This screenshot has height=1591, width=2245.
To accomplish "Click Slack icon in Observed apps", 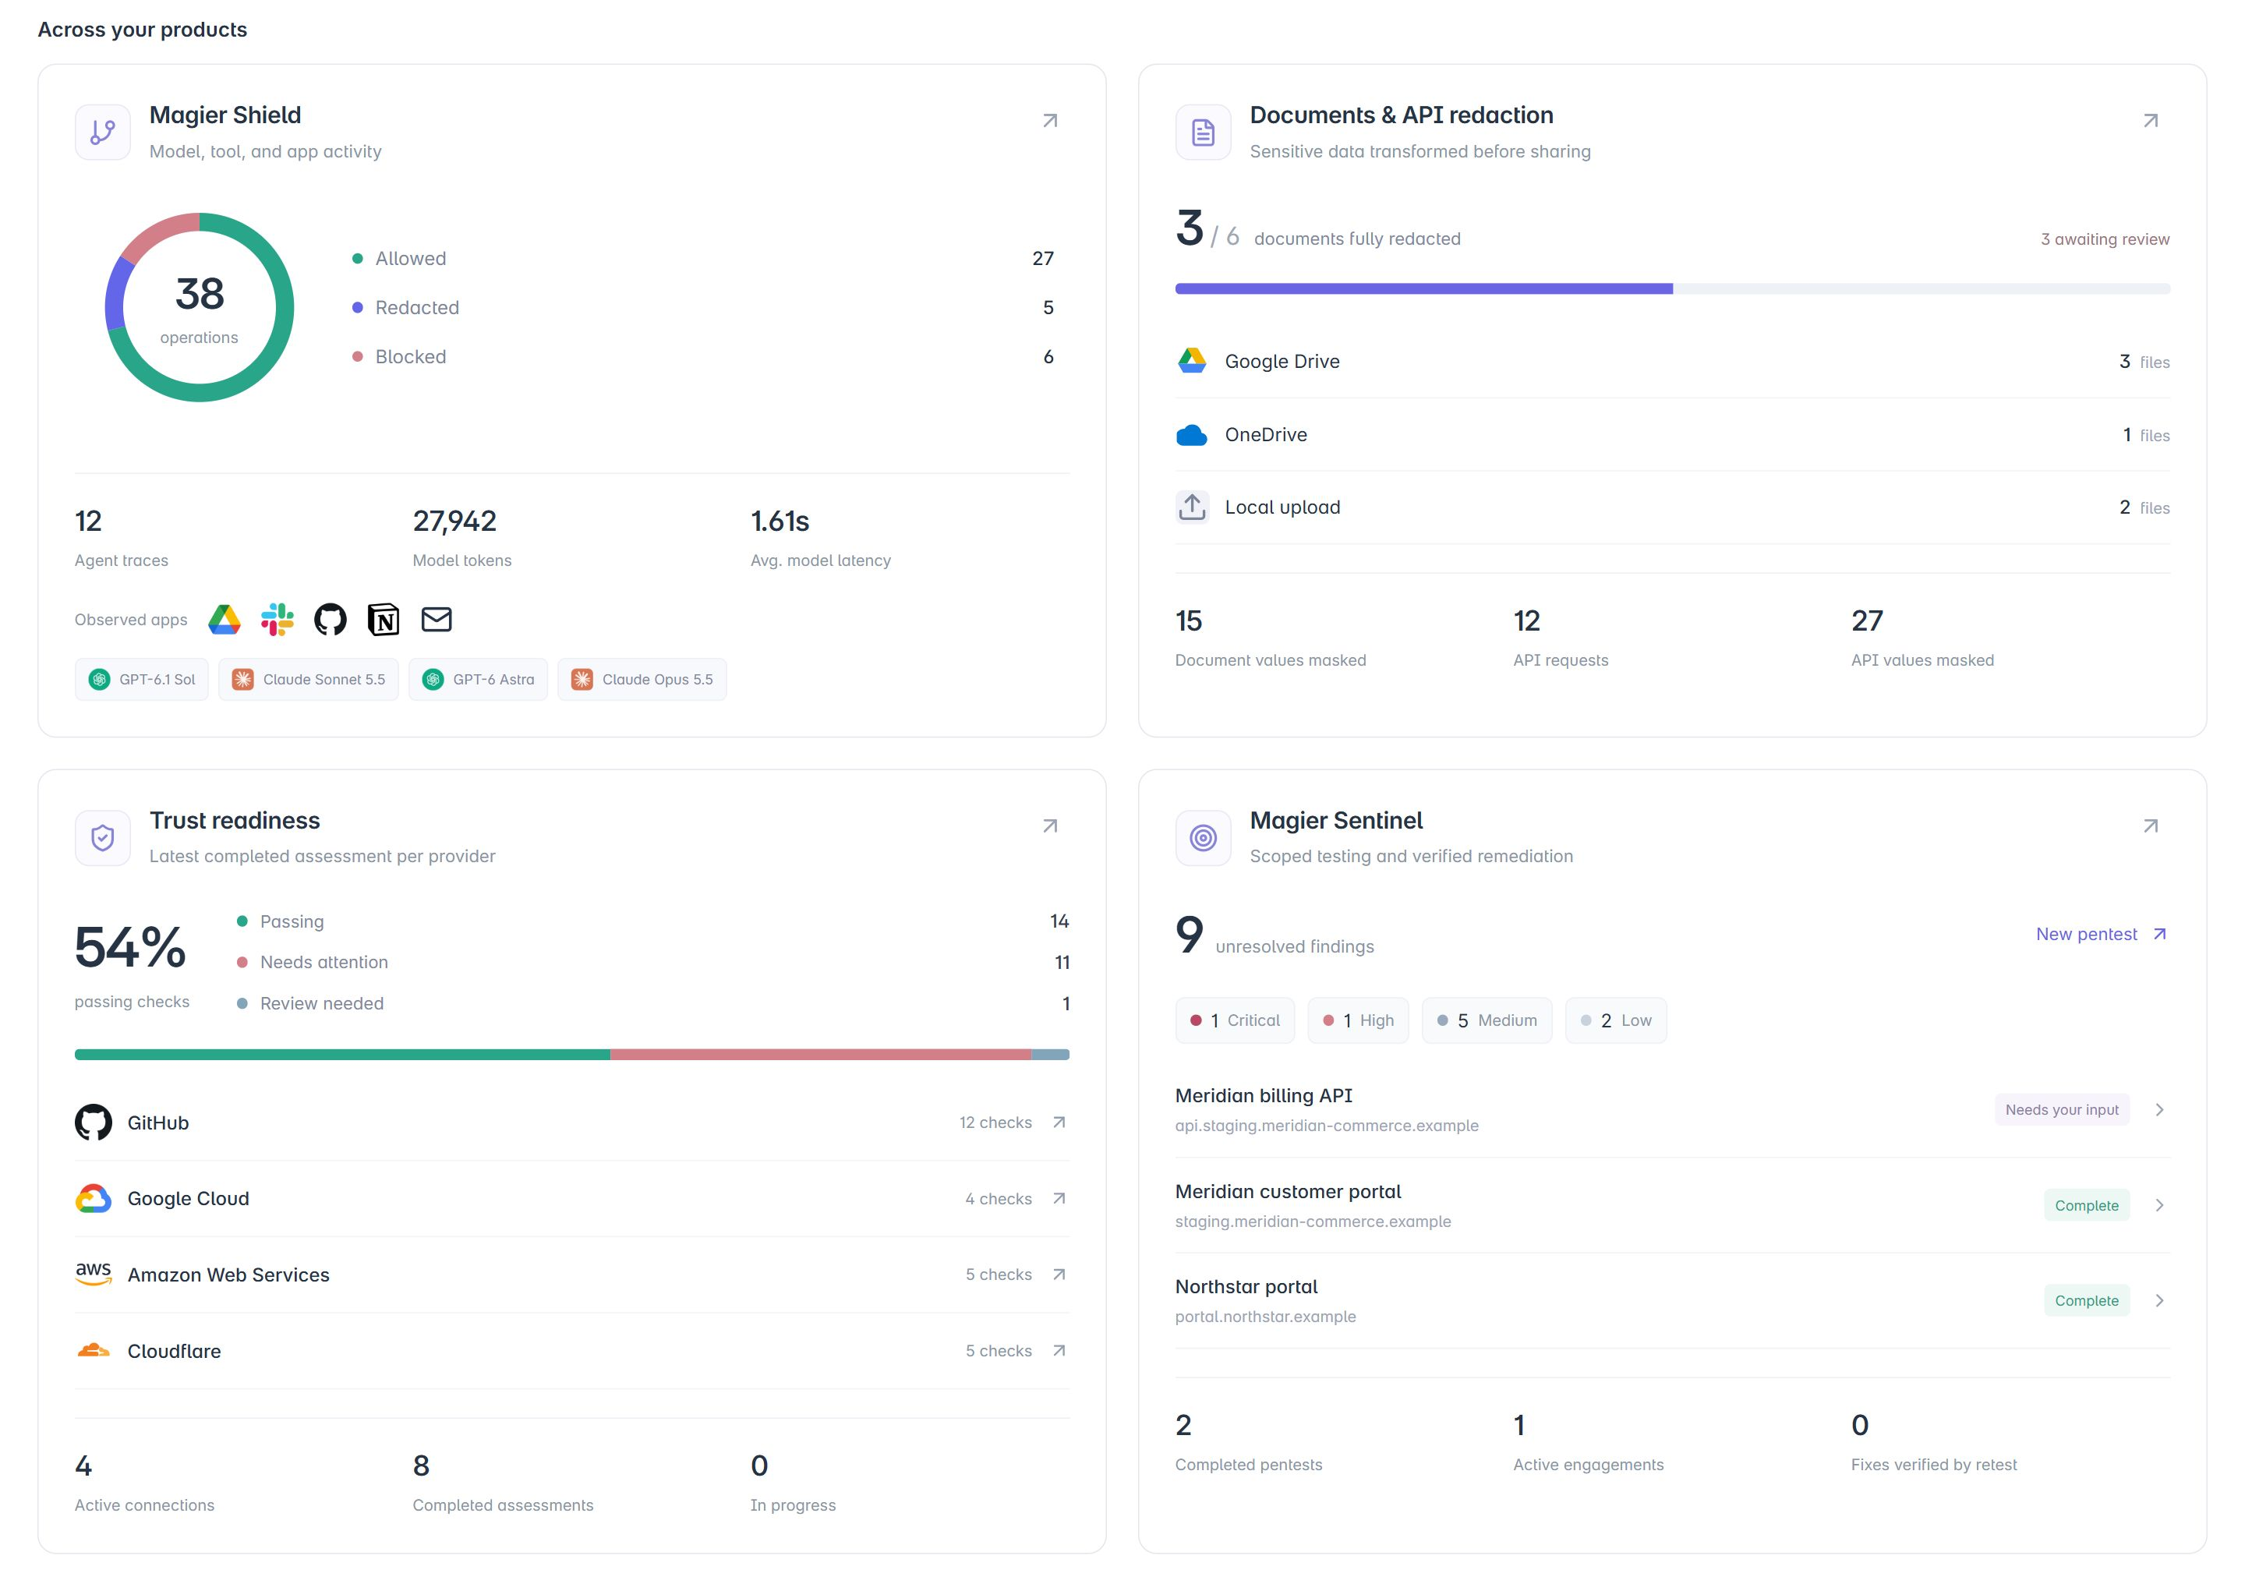I will (278, 619).
